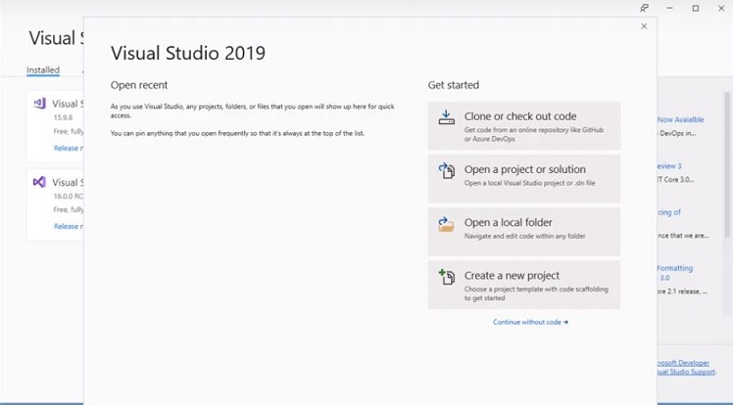
Task: Click the Clone or check out code icon
Action: [x=446, y=117]
